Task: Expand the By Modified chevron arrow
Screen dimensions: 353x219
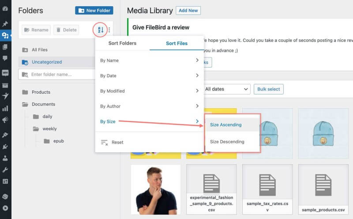Action: coord(197,91)
